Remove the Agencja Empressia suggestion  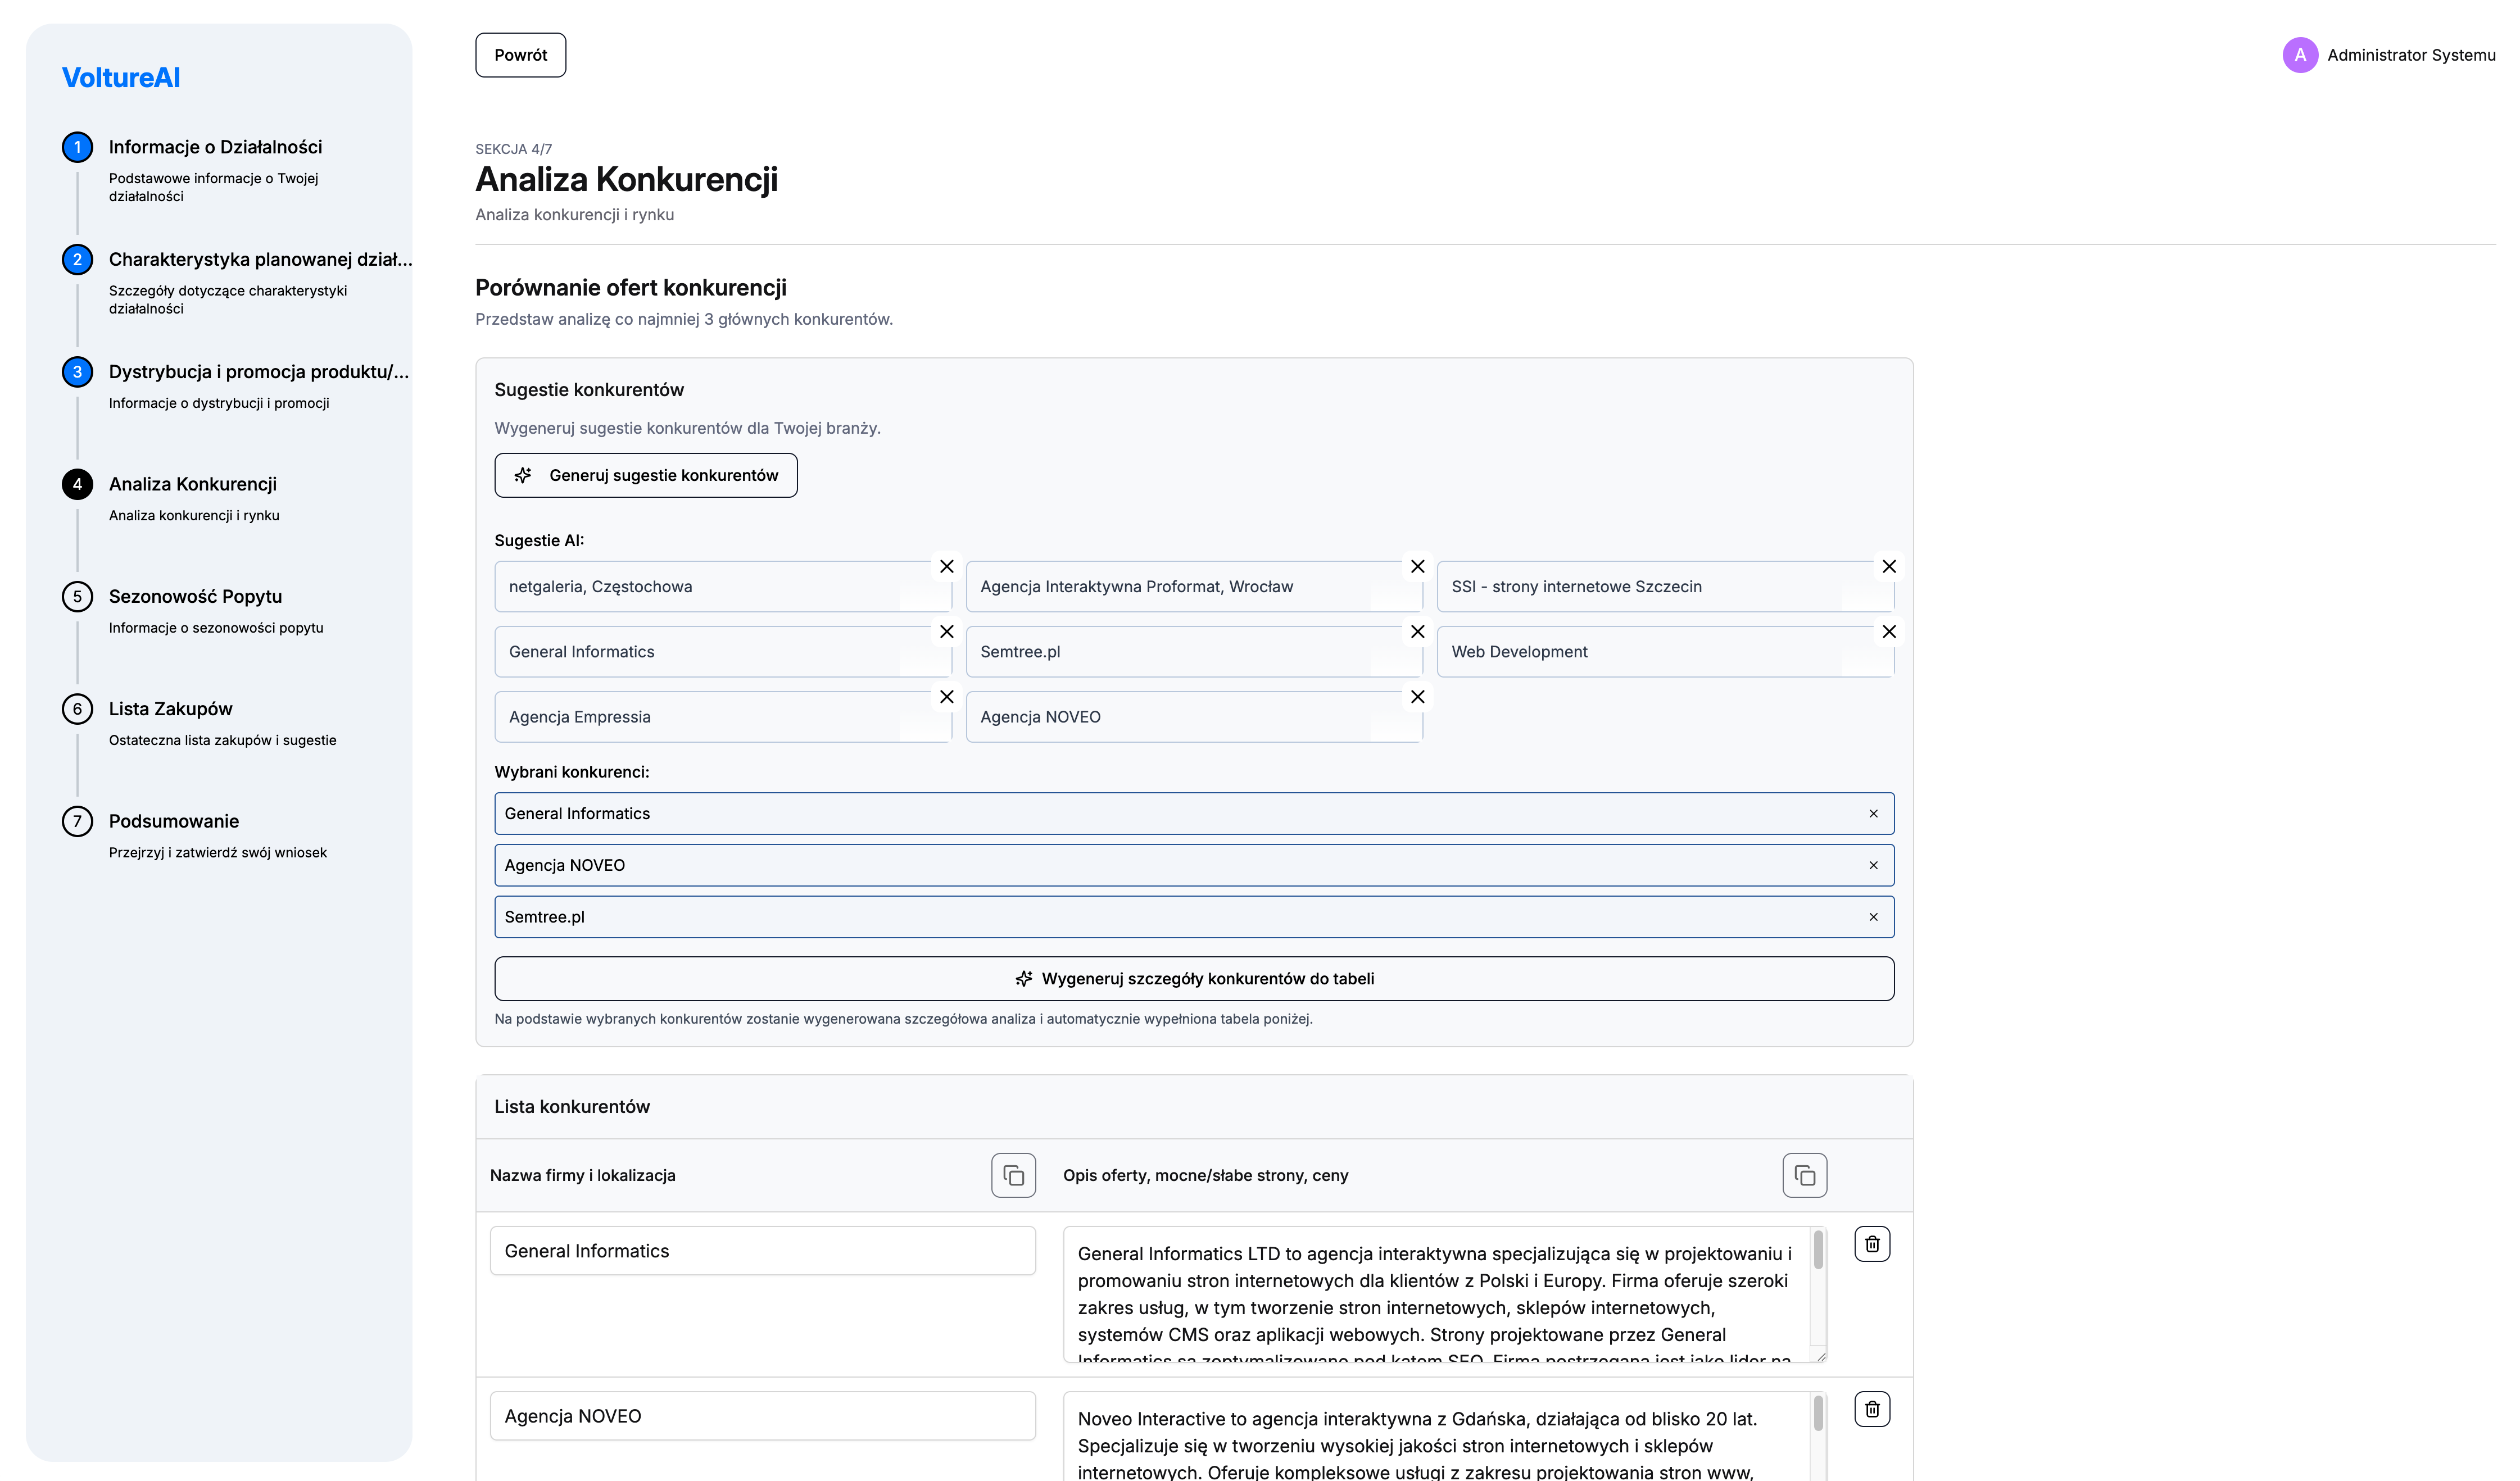pyautogui.click(x=946, y=696)
